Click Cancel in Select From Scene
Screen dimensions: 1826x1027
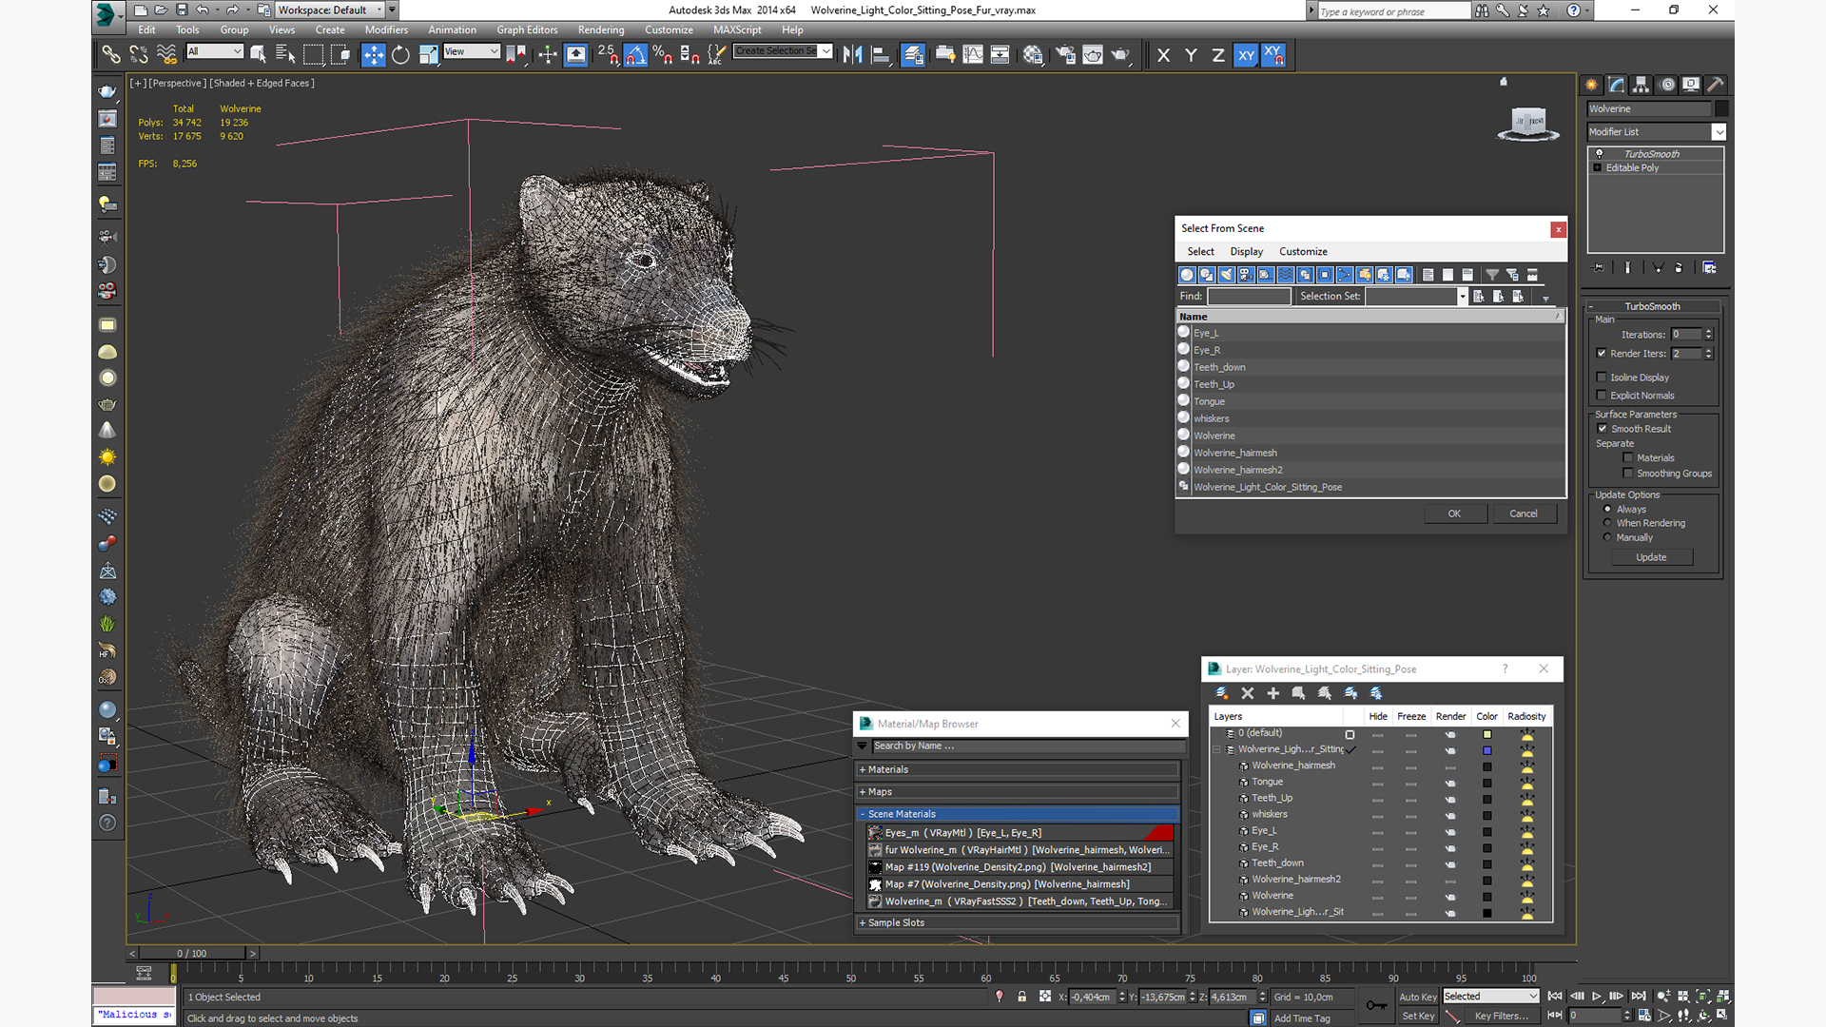1524,513
